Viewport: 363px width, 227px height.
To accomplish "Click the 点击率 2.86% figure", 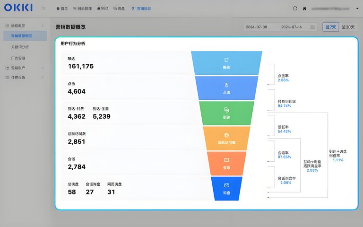I will click(x=284, y=80).
